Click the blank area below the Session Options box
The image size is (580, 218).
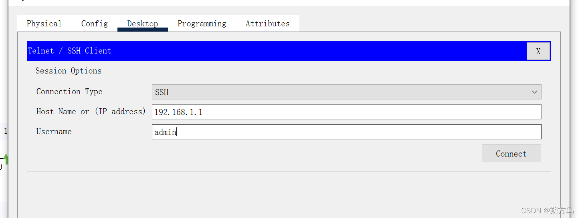click(x=289, y=194)
